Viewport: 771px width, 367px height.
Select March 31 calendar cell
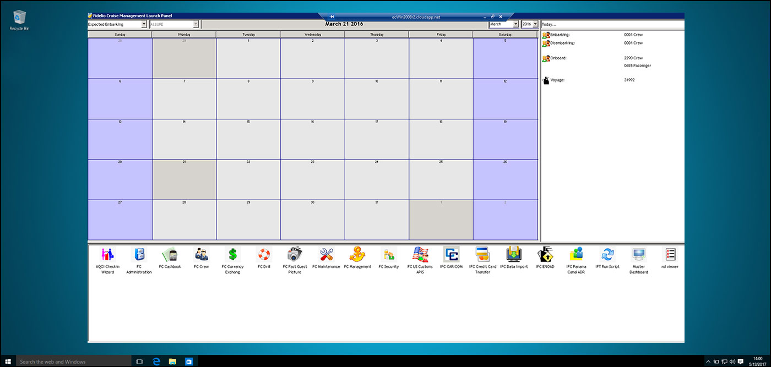point(377,220)
